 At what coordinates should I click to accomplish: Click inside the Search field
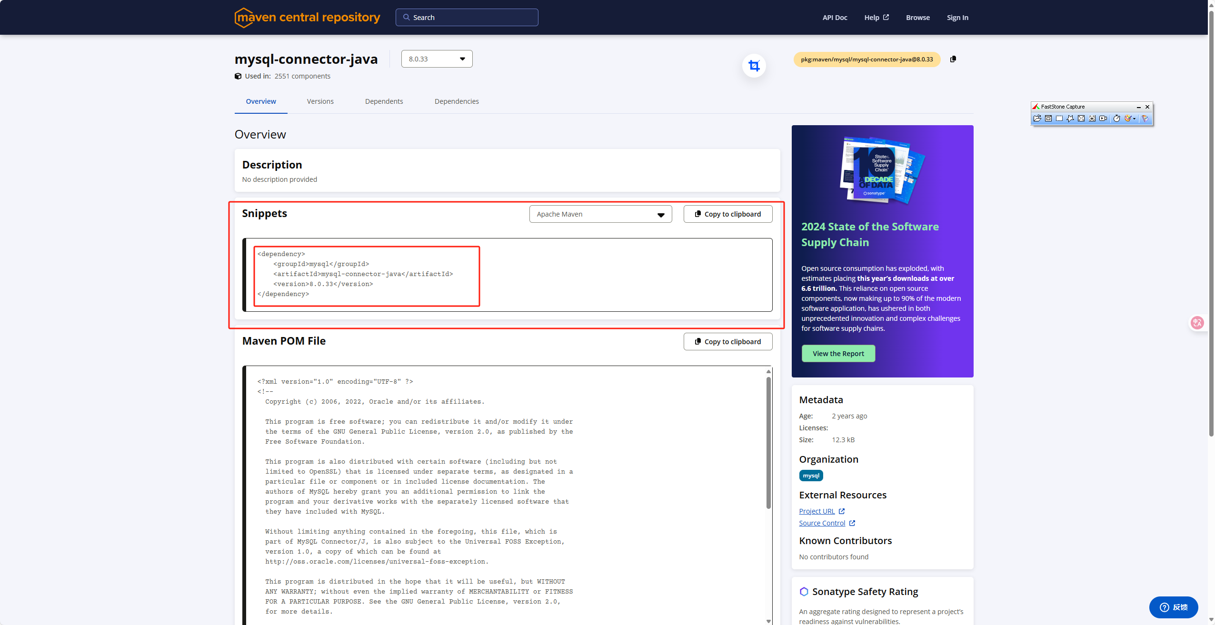point(466,17)
